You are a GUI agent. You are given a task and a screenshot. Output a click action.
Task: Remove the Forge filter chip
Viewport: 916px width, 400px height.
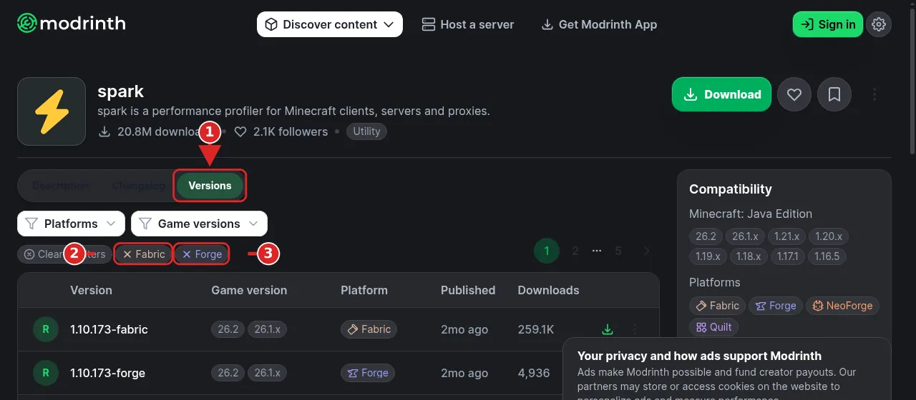click(x=202, y=254)
